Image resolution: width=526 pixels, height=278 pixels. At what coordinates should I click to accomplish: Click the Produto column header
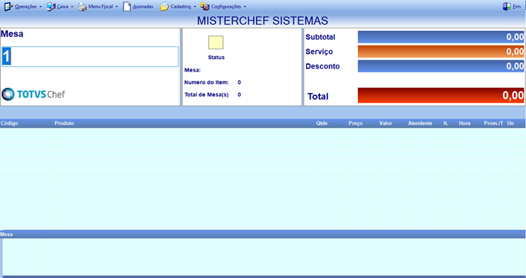tap(65, 123)
